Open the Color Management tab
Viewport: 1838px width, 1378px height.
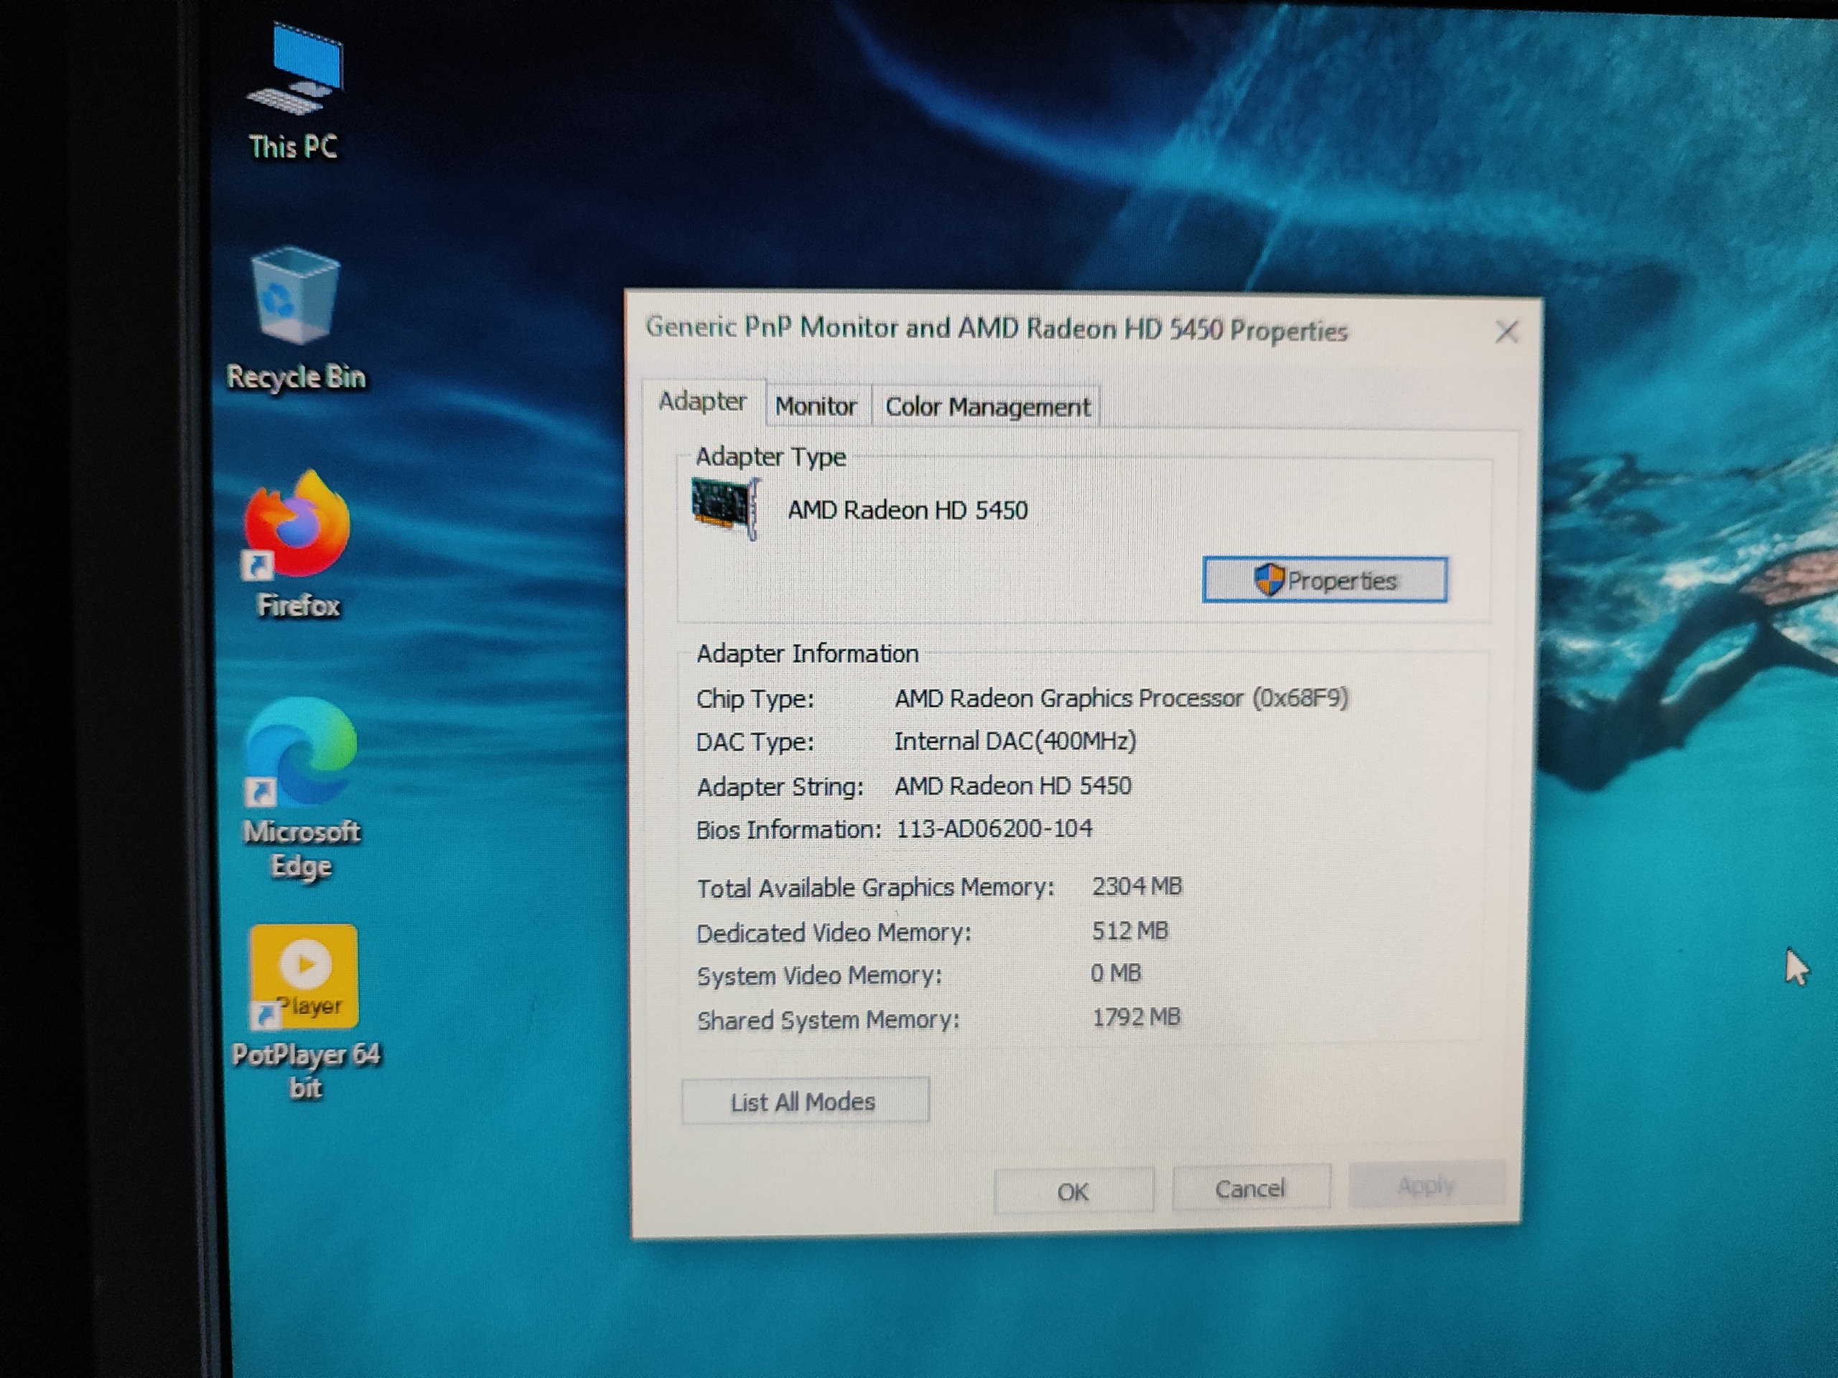987,407
